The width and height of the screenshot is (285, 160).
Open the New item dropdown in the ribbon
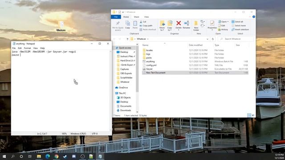(x=203, y=22)
